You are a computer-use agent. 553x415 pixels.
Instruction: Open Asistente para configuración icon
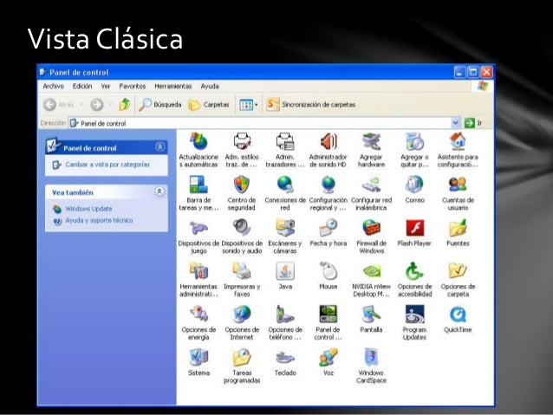pos(458,142)
